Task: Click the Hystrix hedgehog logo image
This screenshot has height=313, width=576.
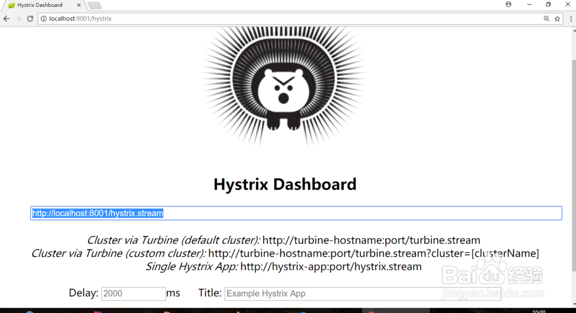Action: tap(283, 86)
